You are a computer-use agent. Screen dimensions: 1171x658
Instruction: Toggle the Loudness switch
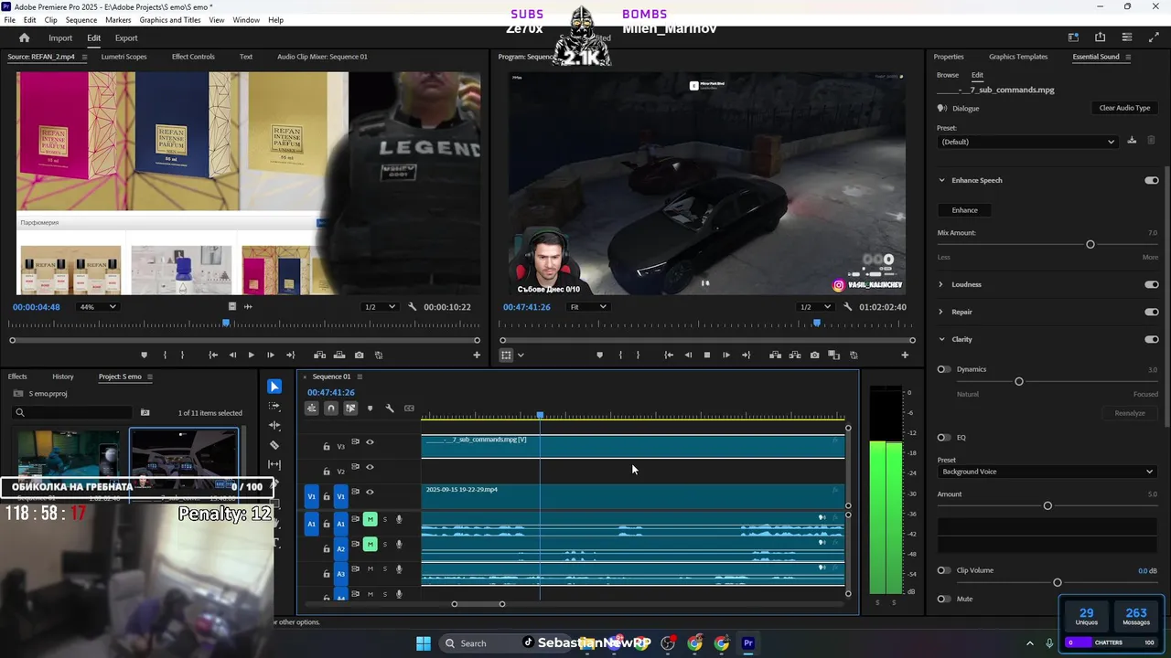(x=1151, y=284)
